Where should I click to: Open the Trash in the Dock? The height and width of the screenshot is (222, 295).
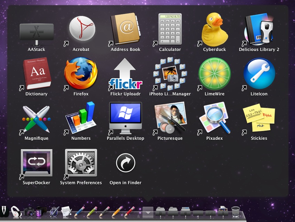click(236, 212)
